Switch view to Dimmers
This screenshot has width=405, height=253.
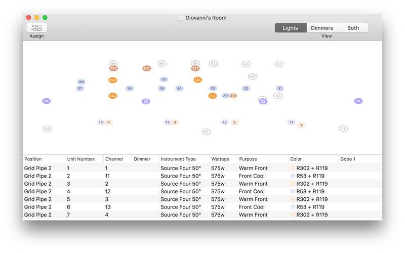click(x=322, y=28)
